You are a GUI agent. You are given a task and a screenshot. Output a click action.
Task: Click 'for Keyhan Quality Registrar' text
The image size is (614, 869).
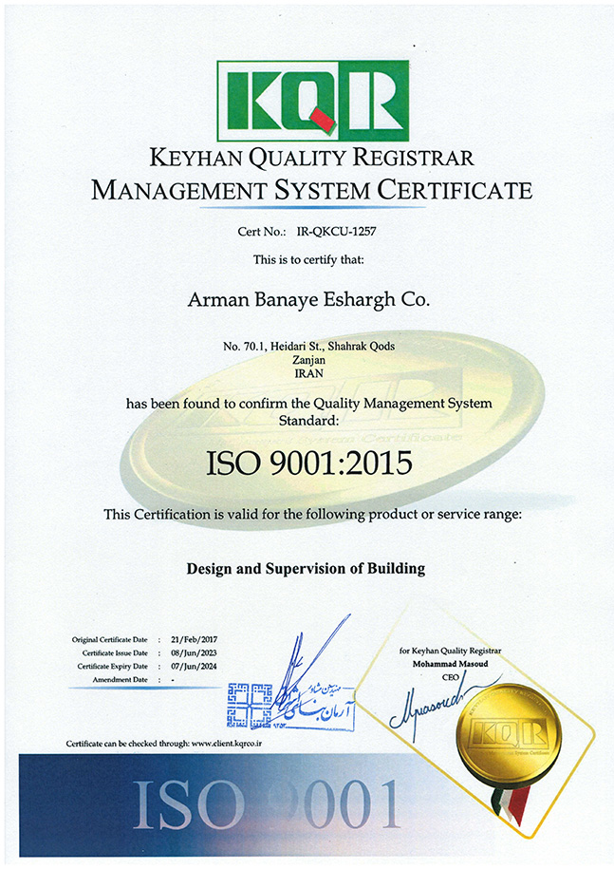pos(450,651)
